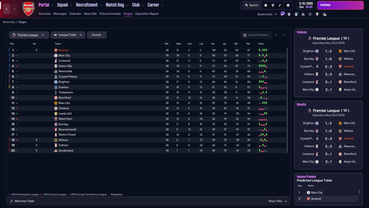The width and height of the screenshot is (369, 208).
Task: Click the Predicted League Table scrollbar
Action: 359,192
